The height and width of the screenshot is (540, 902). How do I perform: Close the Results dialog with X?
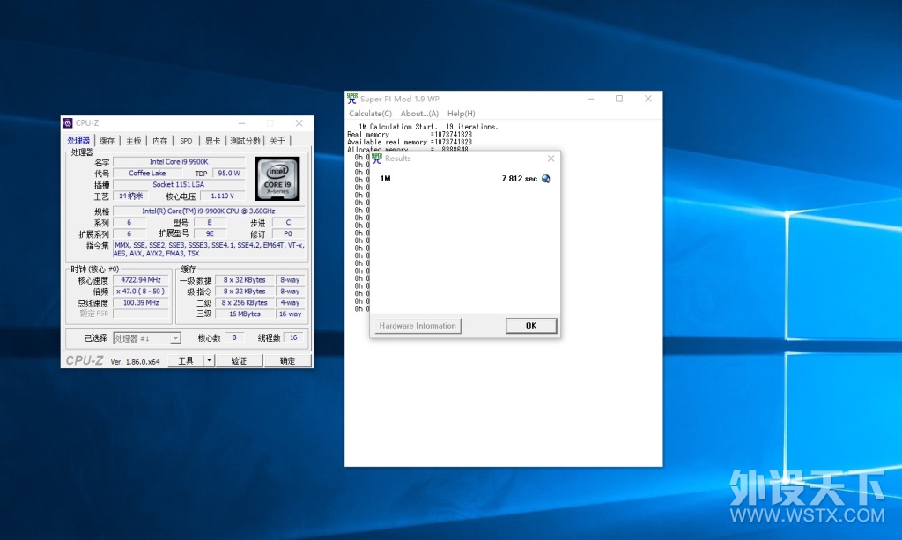coord(551,159)
